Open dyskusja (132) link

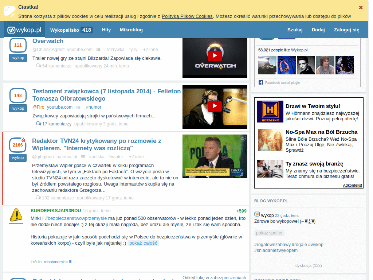pos(308,265)
